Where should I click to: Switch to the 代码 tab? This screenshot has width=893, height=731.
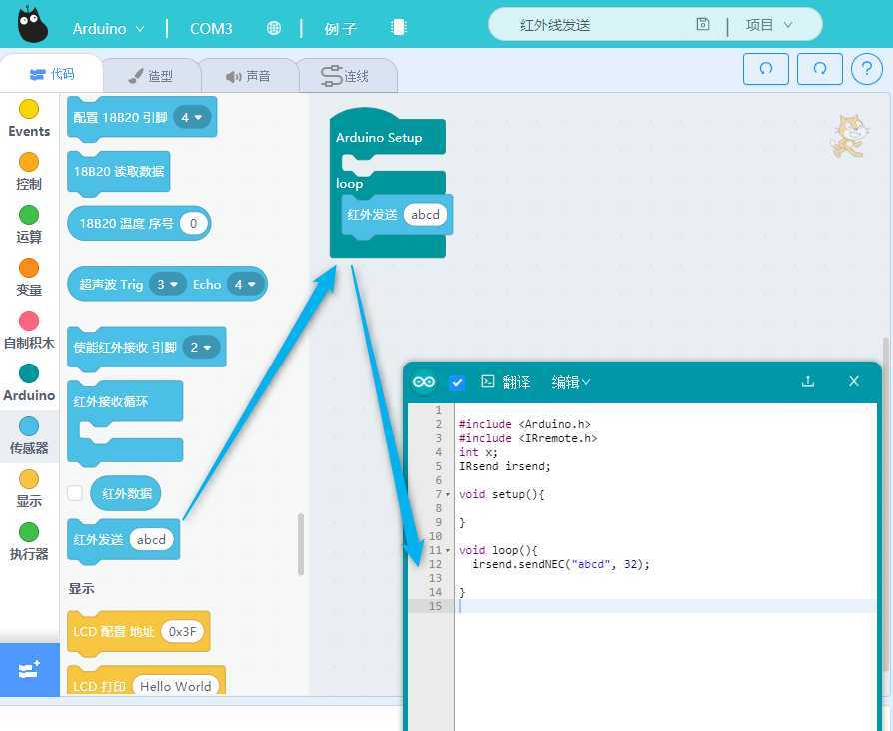52,74
